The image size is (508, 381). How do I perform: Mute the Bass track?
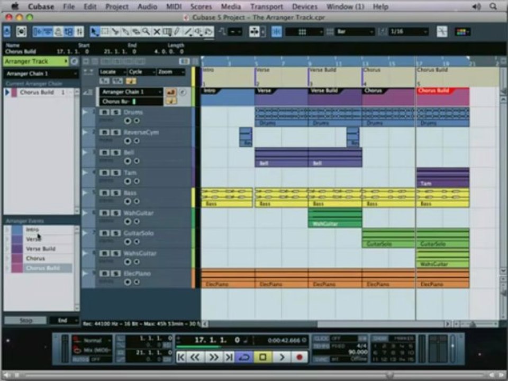[x=104, y=193]
